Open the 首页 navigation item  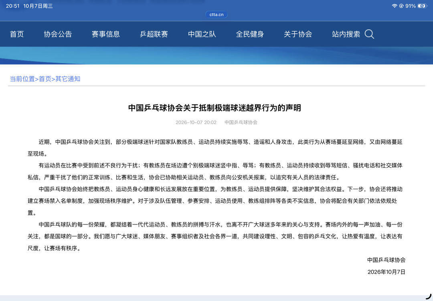(17, 34)
